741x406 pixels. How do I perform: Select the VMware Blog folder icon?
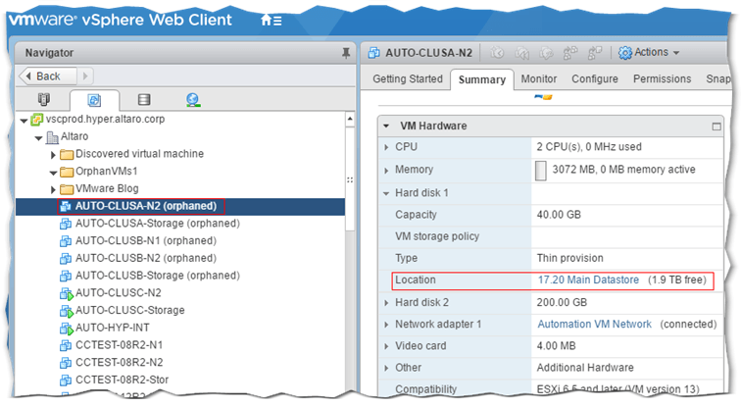coord(67,189)
